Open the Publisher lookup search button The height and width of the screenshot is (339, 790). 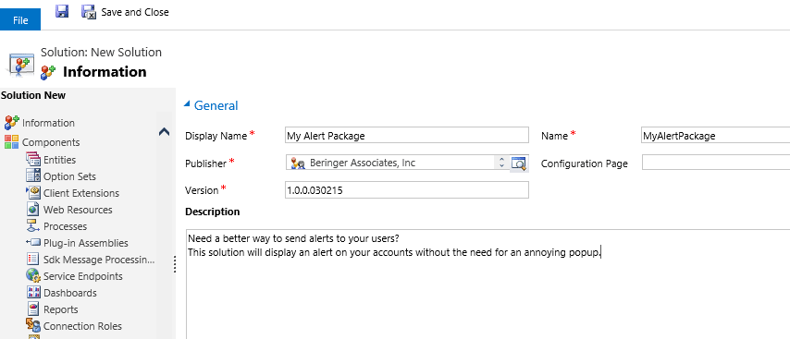click(518, 163)
